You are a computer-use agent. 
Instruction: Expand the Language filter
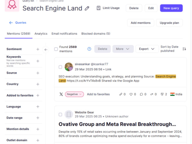click(x=38, y=106)
